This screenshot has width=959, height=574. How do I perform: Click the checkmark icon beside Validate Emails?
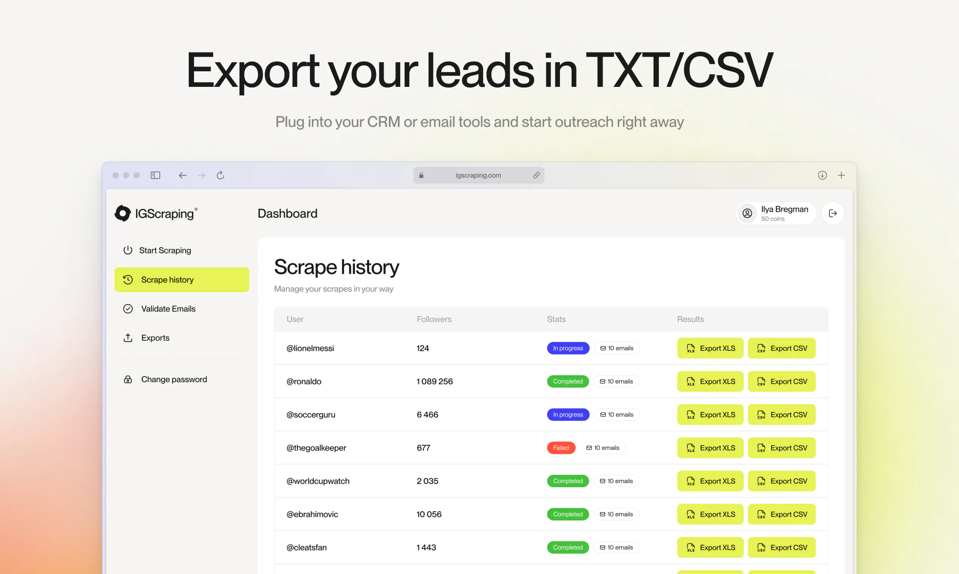(x=128, y=309)
